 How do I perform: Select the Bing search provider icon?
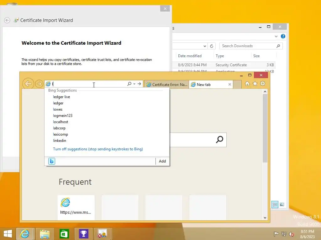(52, 161)
